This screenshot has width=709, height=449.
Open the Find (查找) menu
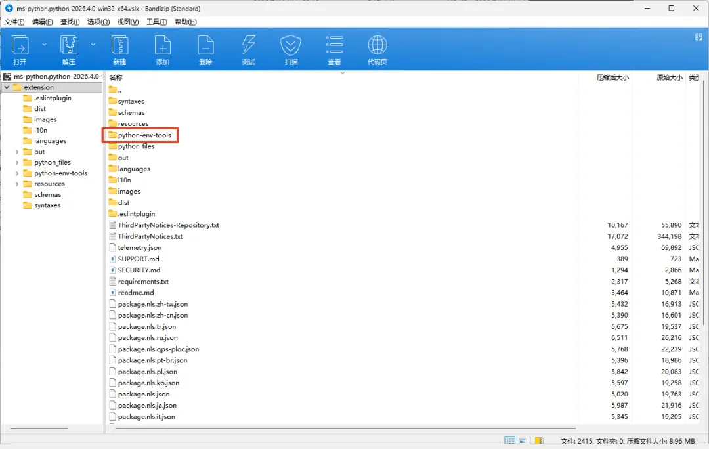pos(70,22)
